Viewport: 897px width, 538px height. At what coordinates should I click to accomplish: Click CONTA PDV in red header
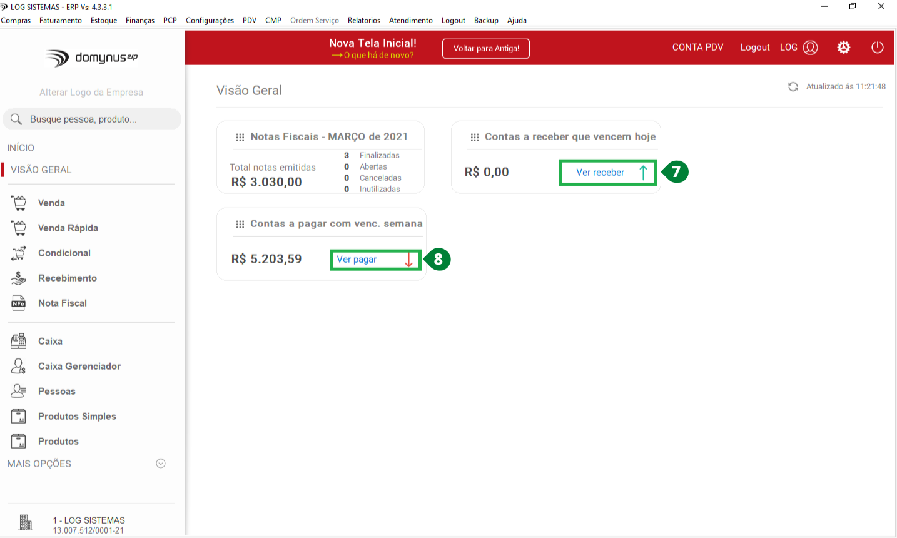pyautogui.click(x=698, y=47)
